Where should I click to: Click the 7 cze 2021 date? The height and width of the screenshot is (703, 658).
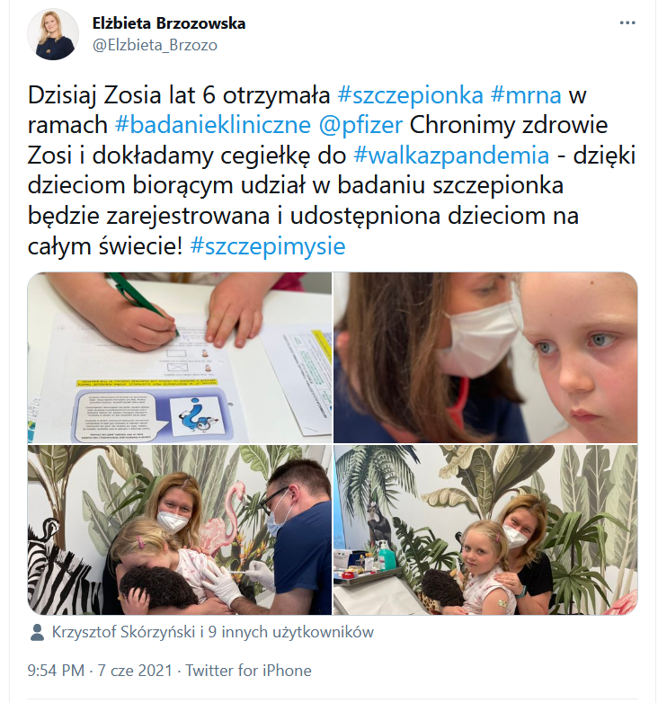click(135, 671)
